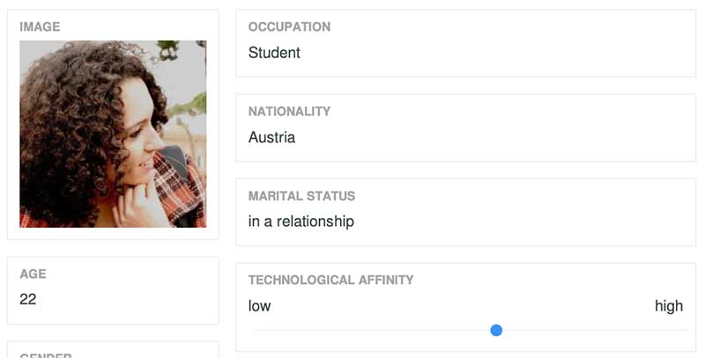Set affinity higher on slider track
The width and height of the screenshot is (705, 358).
594,331
